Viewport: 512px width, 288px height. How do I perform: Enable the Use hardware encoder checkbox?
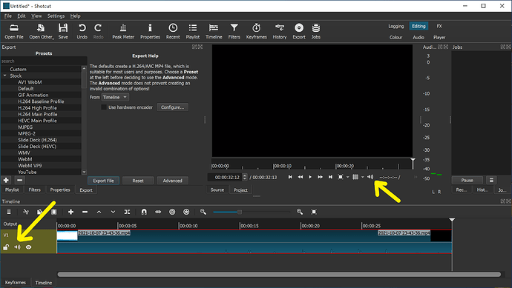[104, 107]
